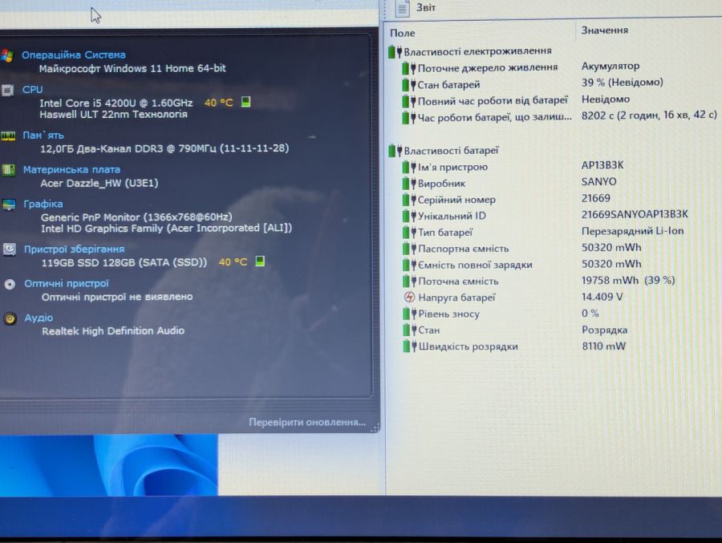This screenshot has height=543, width=722.
Task: Open the Оптичні пристрої section link
Action: pos(67,283)
